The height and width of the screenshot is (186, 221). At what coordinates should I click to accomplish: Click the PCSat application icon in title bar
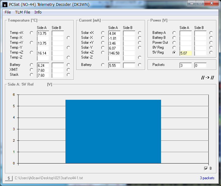point(5,5)
